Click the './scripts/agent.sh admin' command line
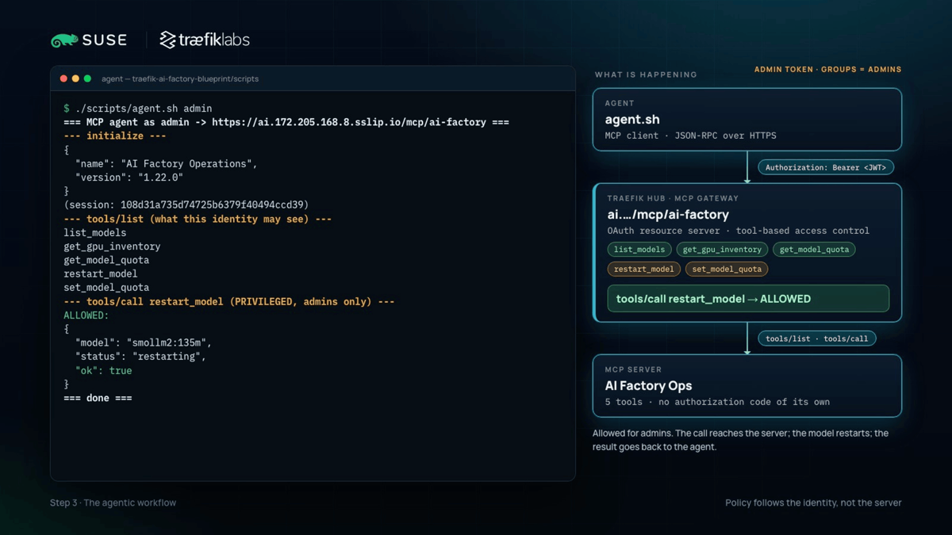 138,109
